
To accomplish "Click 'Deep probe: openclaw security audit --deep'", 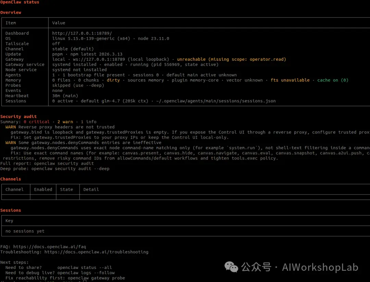I will (55, 168).
